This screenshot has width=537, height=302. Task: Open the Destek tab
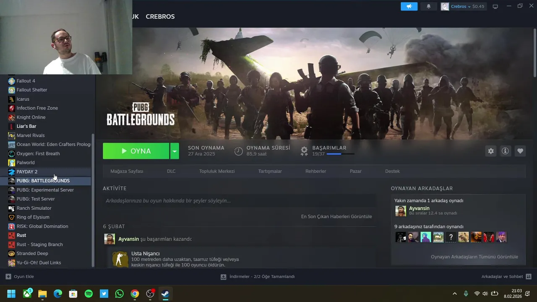[392, 171]
